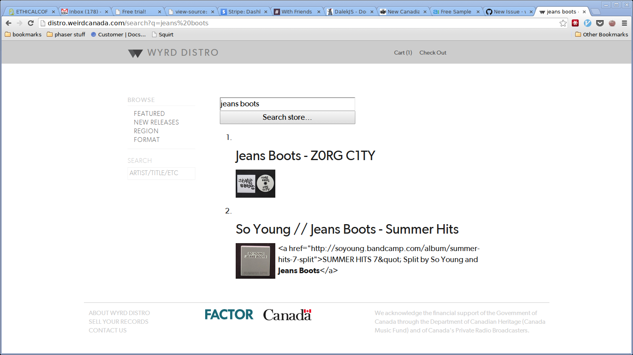Close the ETHICALCOF tab
The image size is (633, 355).
point(53,12)
